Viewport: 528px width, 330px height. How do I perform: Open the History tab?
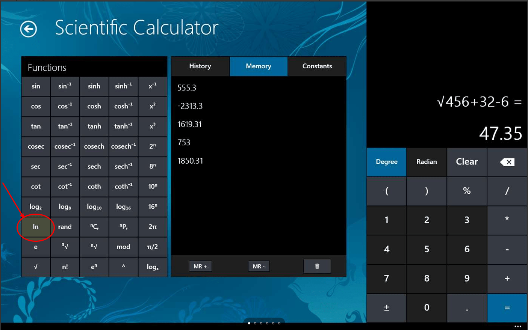pos(200,66)
